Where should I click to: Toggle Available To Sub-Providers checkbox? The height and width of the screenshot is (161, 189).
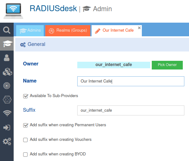point(26,96)
